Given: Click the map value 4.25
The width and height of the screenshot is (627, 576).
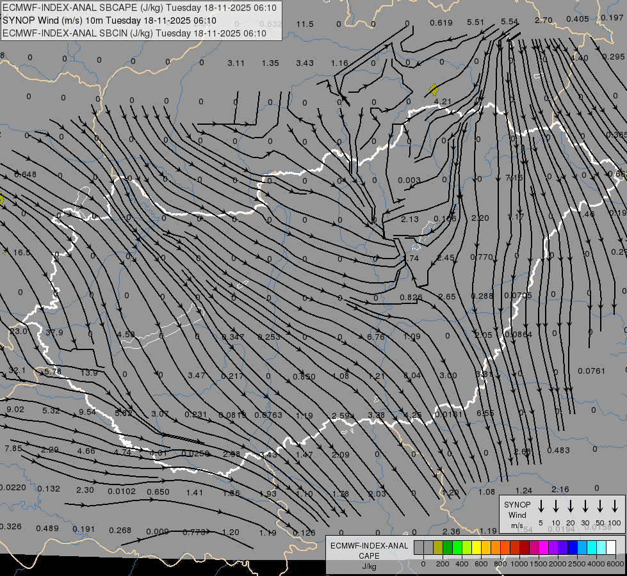Looking at the screenshot, I should 413,415.
